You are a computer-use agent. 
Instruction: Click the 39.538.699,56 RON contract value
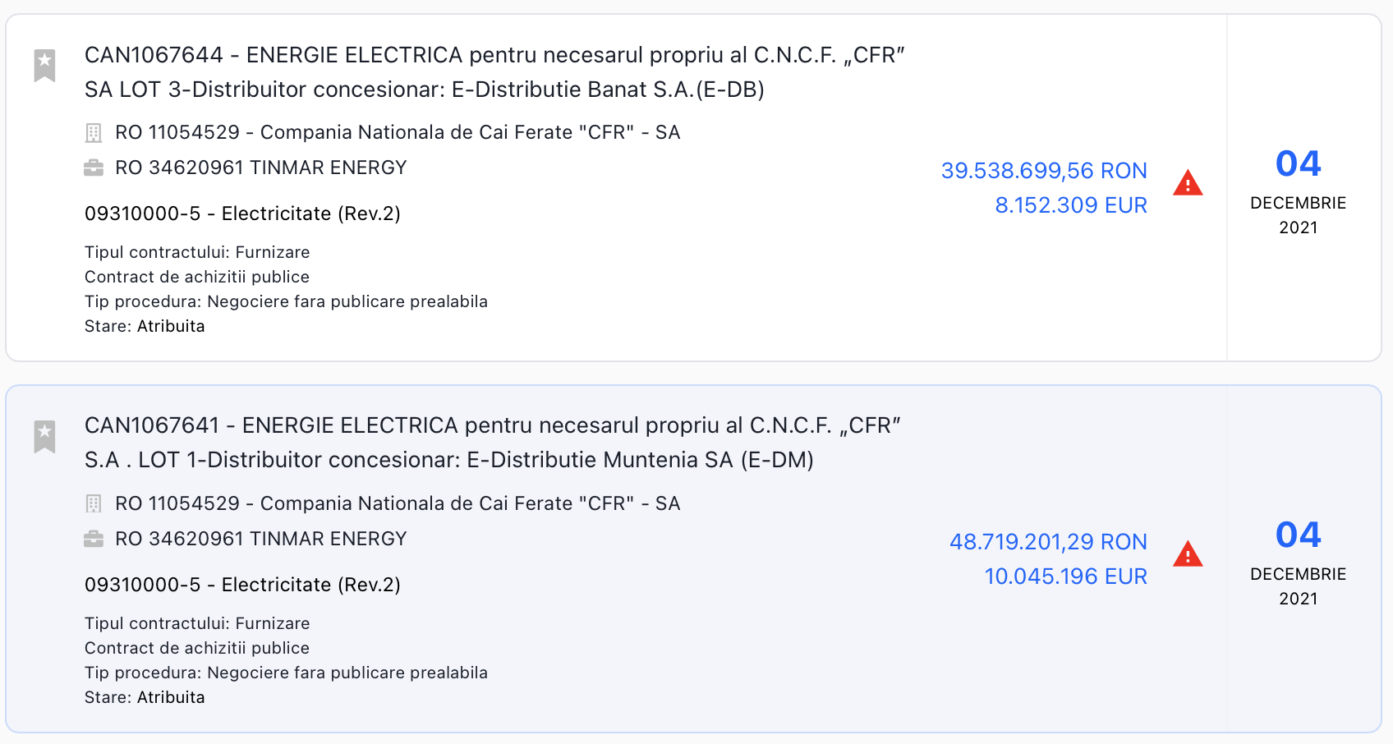1043,171
